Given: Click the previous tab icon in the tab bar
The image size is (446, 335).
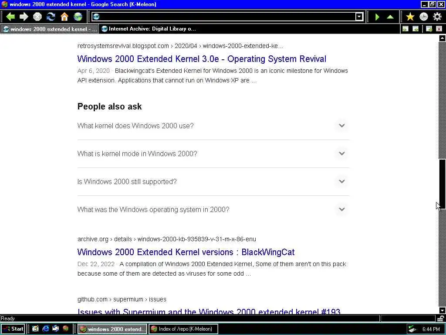Looking at the screenshot, I should point(405,29).
